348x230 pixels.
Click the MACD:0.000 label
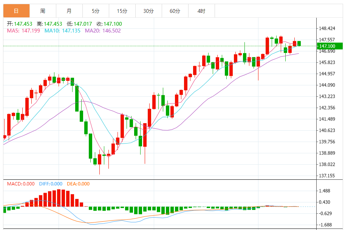pos(21,184)
